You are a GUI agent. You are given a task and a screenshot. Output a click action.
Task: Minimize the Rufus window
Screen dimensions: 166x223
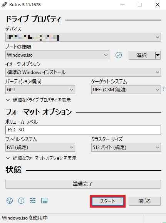point(122,5)
